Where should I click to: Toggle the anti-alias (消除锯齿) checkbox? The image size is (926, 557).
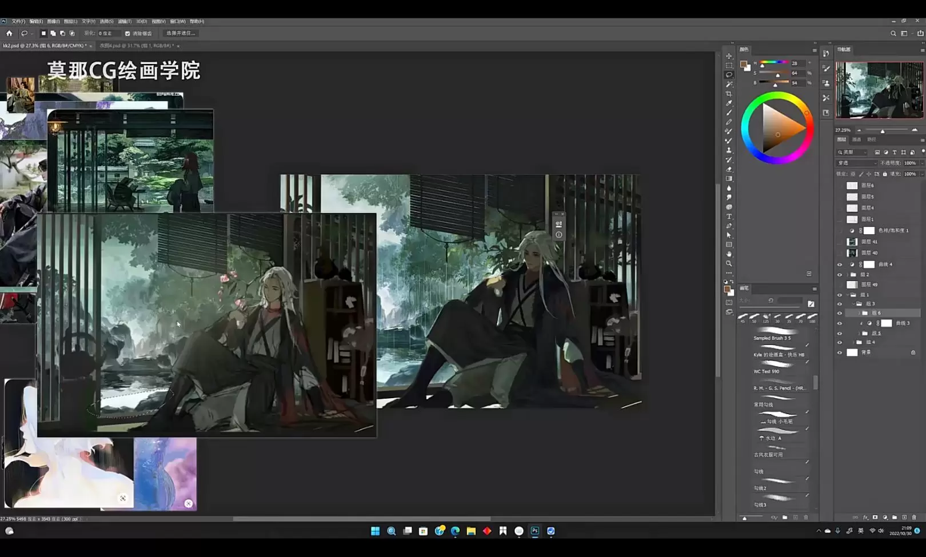pyautogui.click(x=127, y=34)
